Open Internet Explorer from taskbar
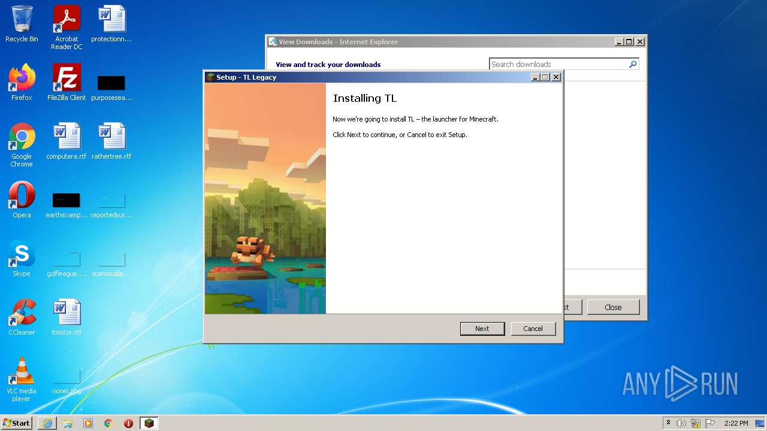Image resolution: width=767 pixels, height=431 pixels. tap(47, 423)
